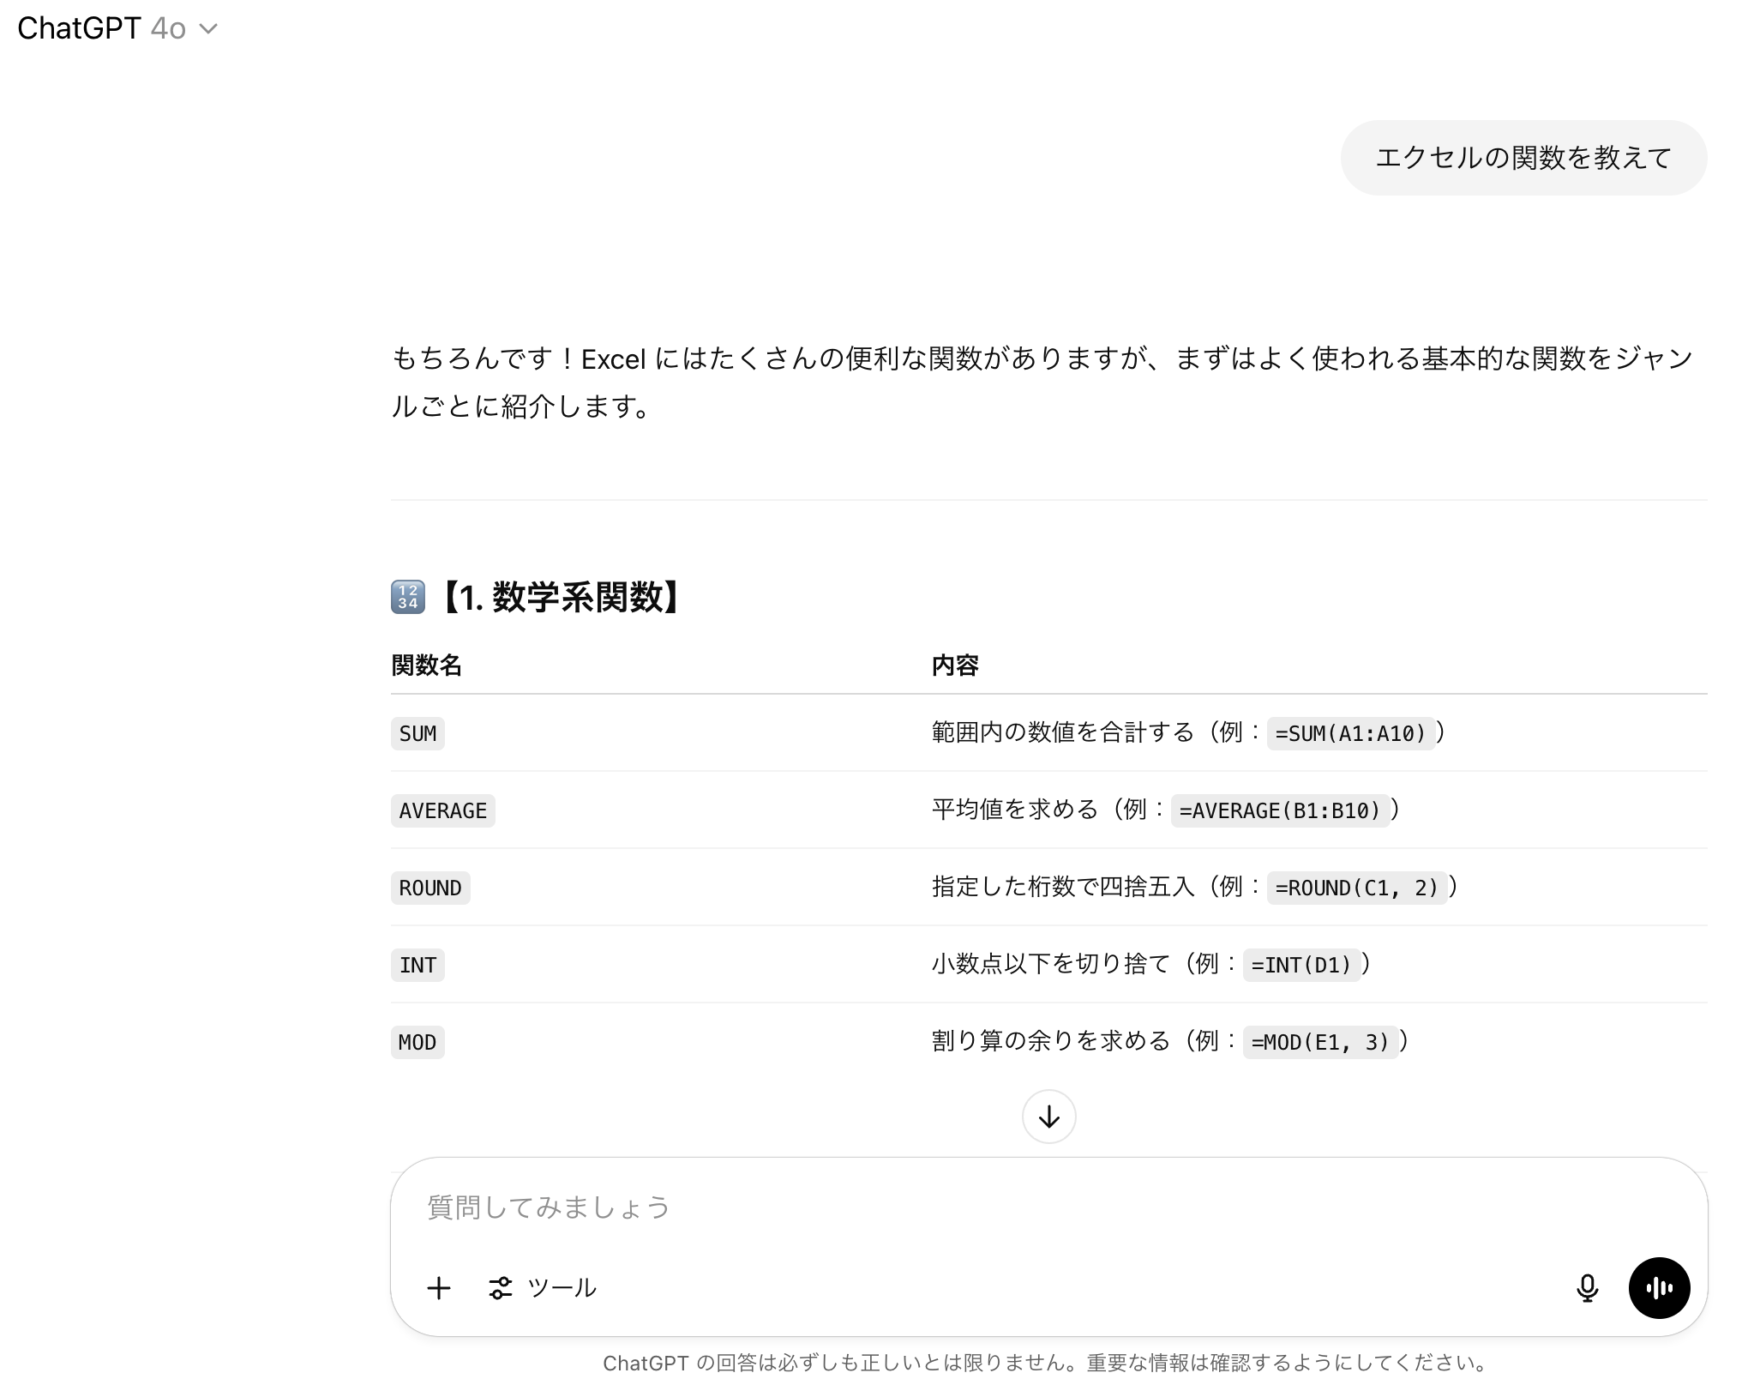Start voice mode with the black waveform button

1659,1287
